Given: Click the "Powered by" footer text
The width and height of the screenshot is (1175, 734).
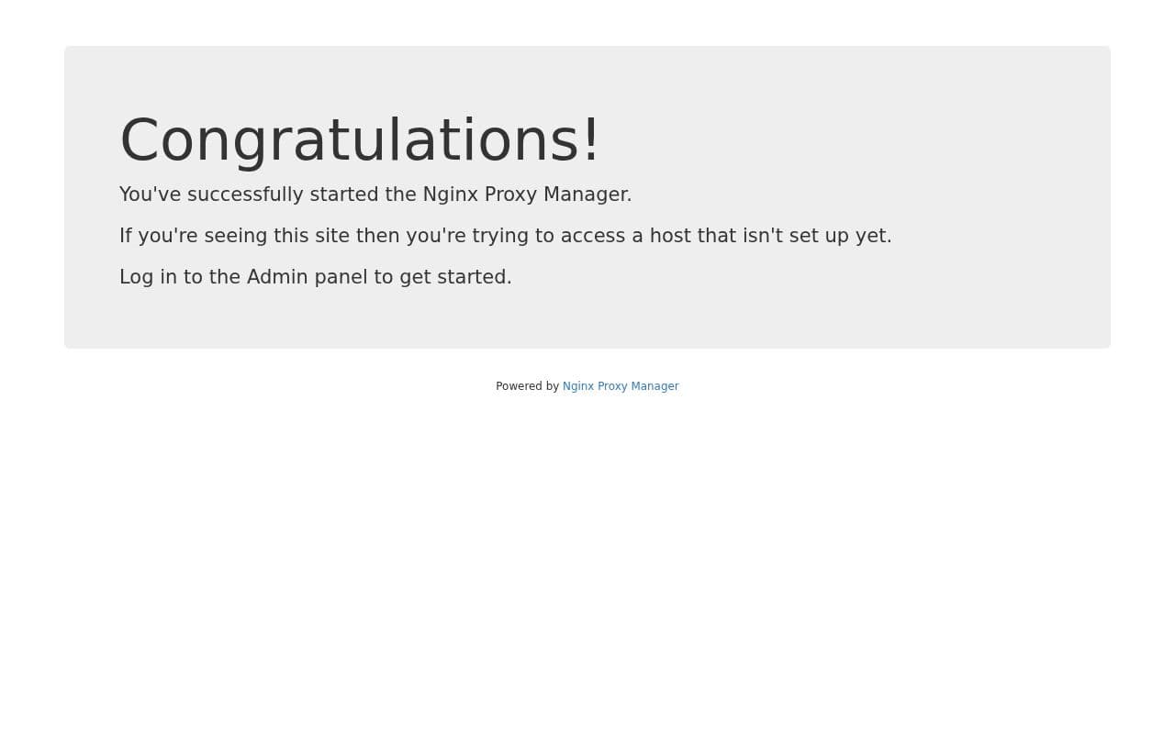Looking at the screenshot, I should pyautogui.click(x=527, y=386).
